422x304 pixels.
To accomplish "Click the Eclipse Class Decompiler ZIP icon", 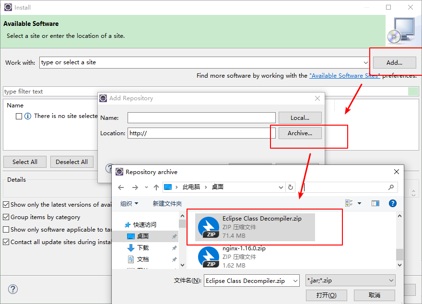I will (x=209, y=227).
